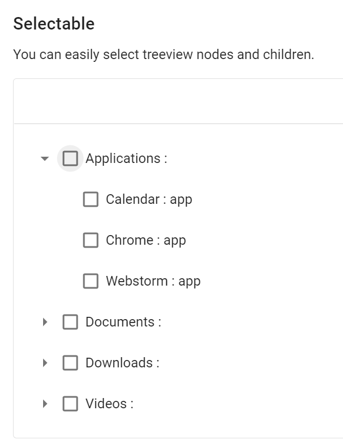Click the Selectable section heading

54,24
